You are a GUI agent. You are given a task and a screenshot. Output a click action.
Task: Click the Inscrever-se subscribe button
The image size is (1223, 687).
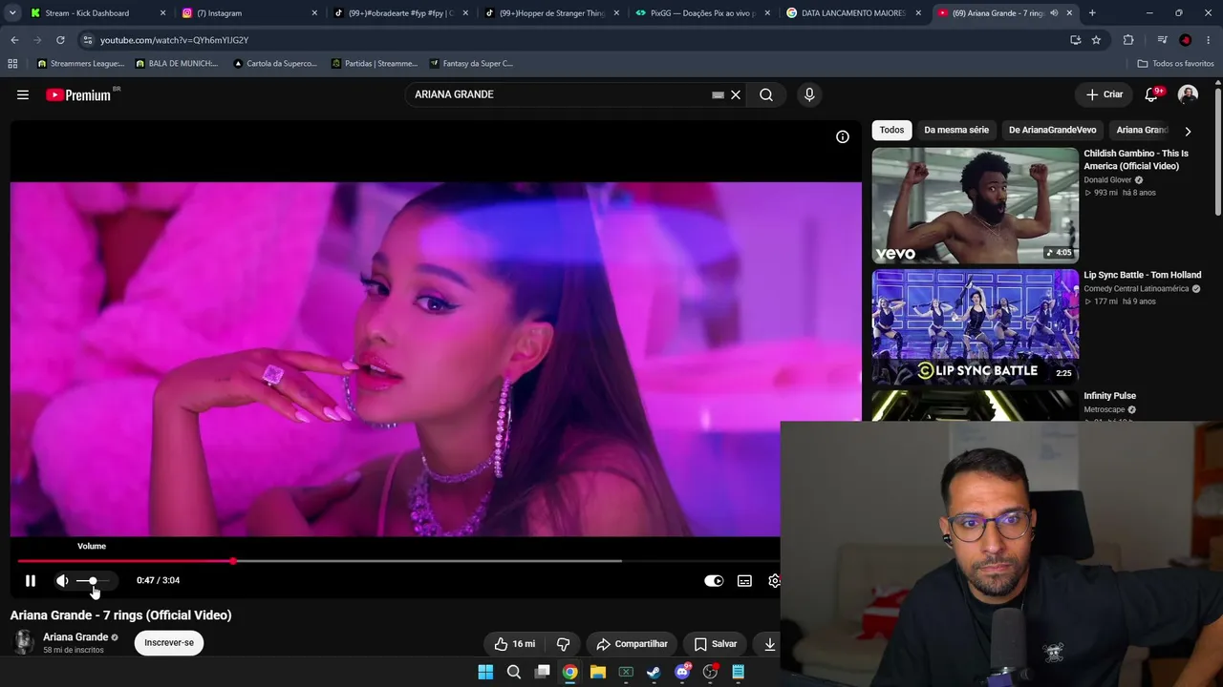point(169,643)
